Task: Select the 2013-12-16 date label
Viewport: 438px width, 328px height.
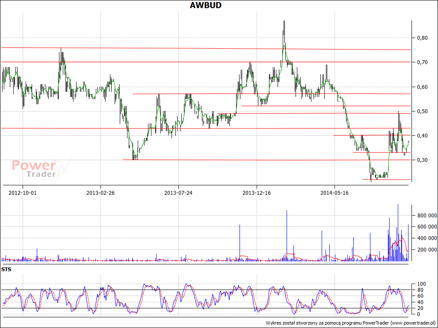Action: pyautogui.click(x=257, y=193)
